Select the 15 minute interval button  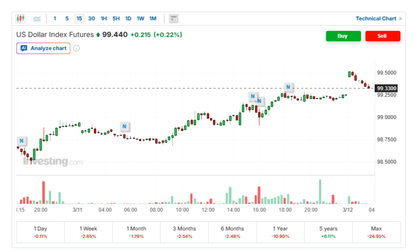coord(79,18)
